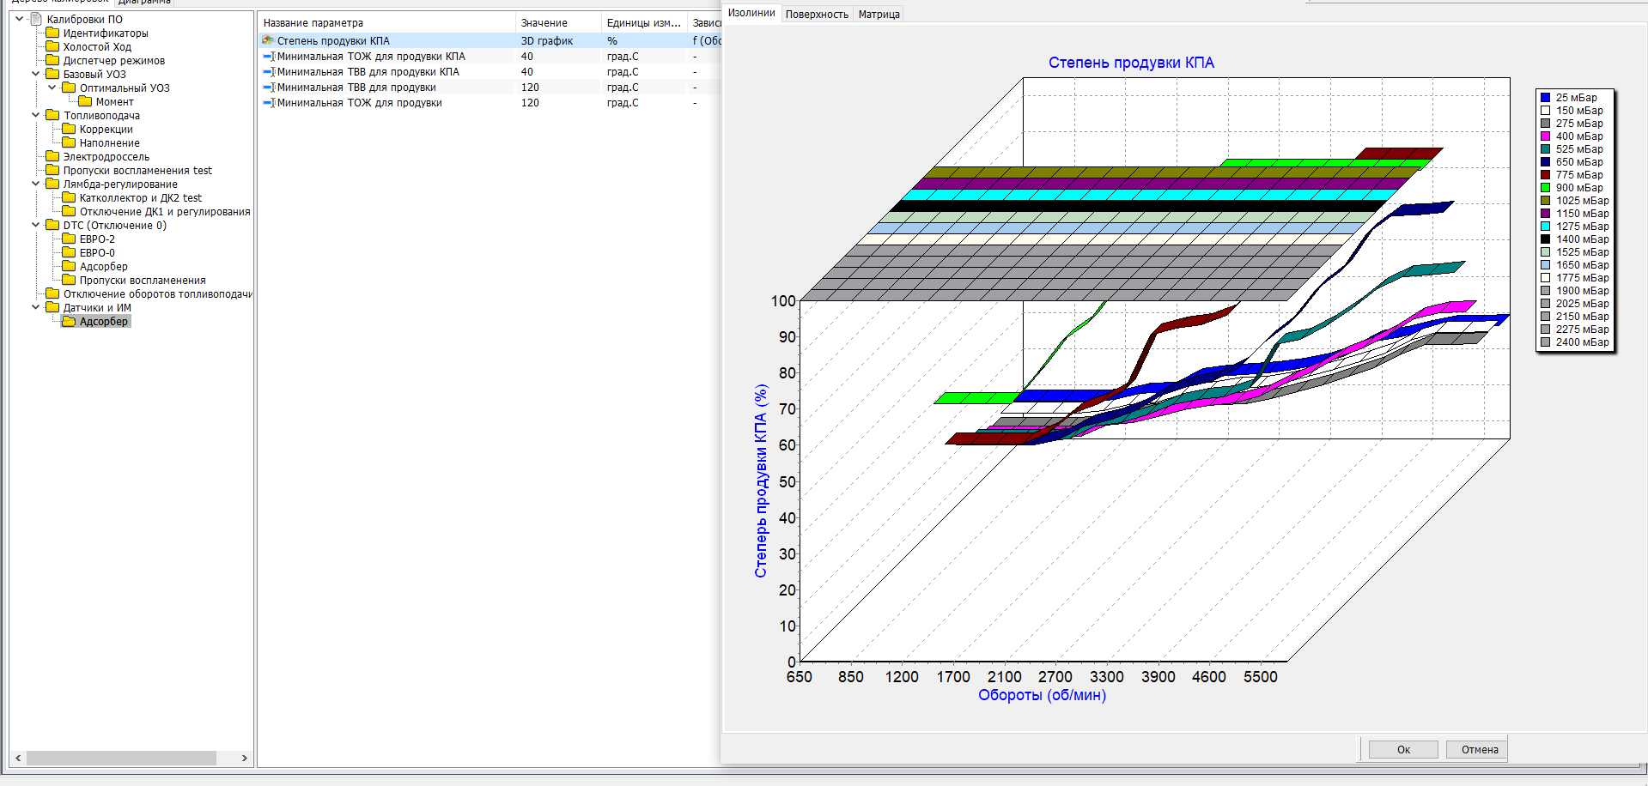Select the Наполнение tree item
The width and height of the screenshot is (1648, 786).
109,143
